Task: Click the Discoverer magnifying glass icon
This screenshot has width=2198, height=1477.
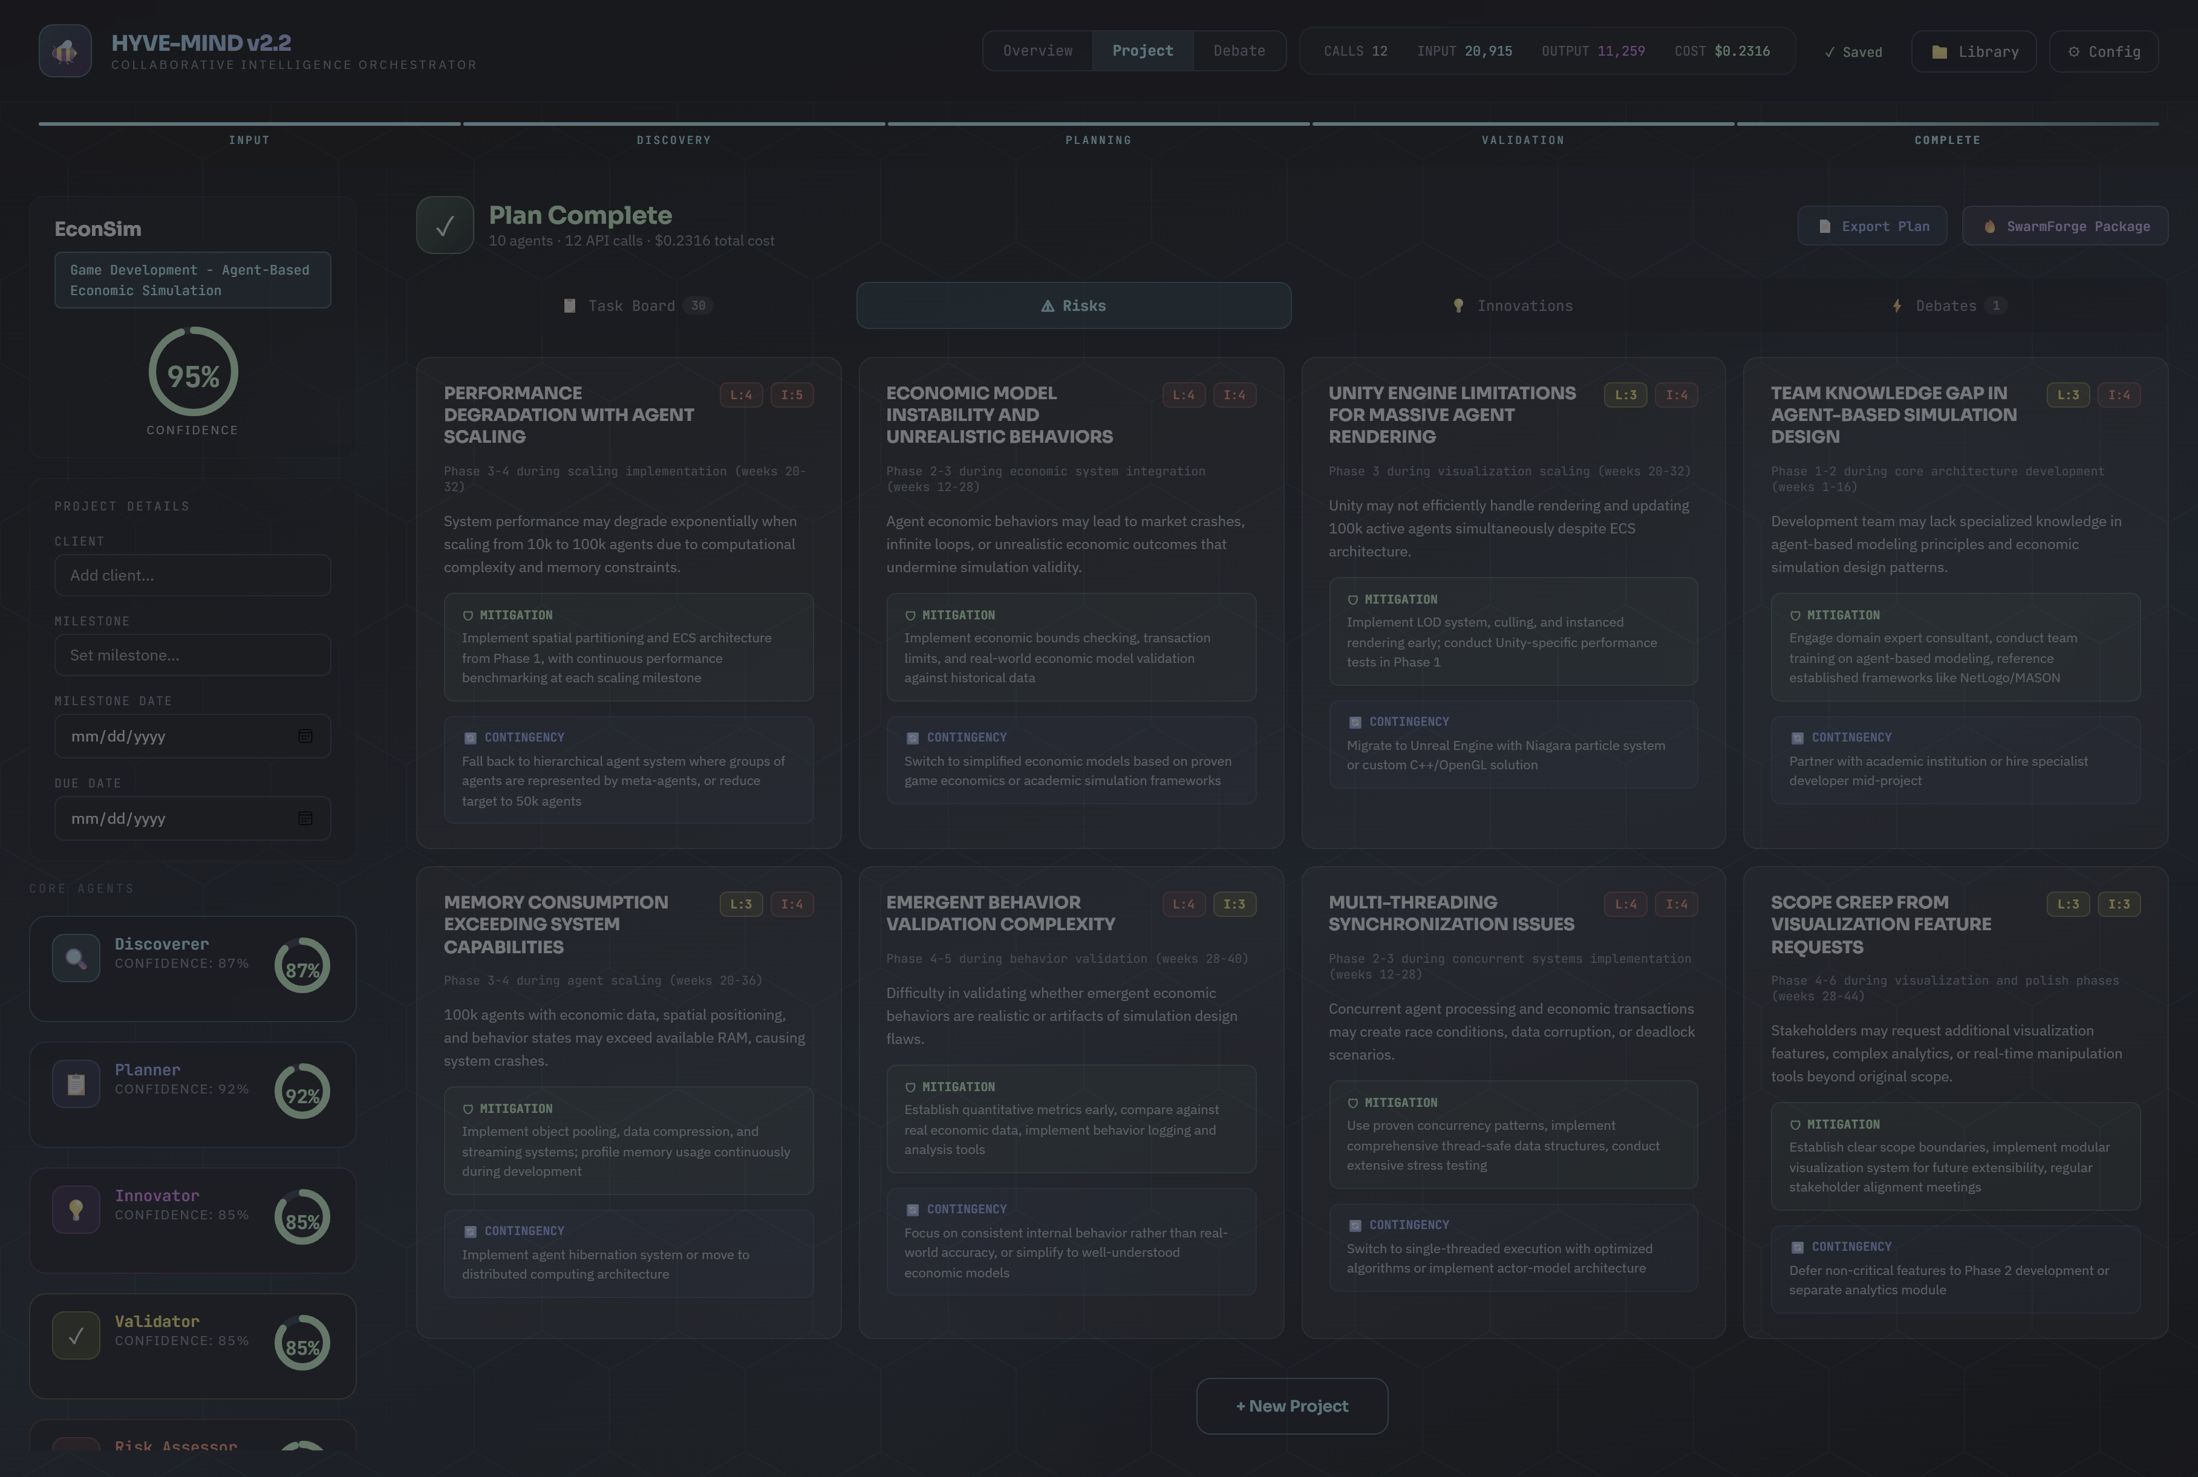Action: pos(76,959)
